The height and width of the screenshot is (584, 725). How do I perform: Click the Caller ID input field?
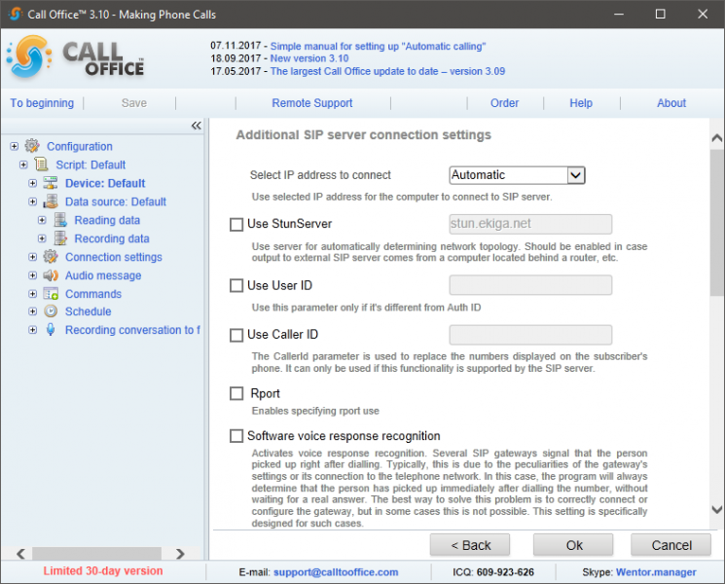[x=530, y=335]
